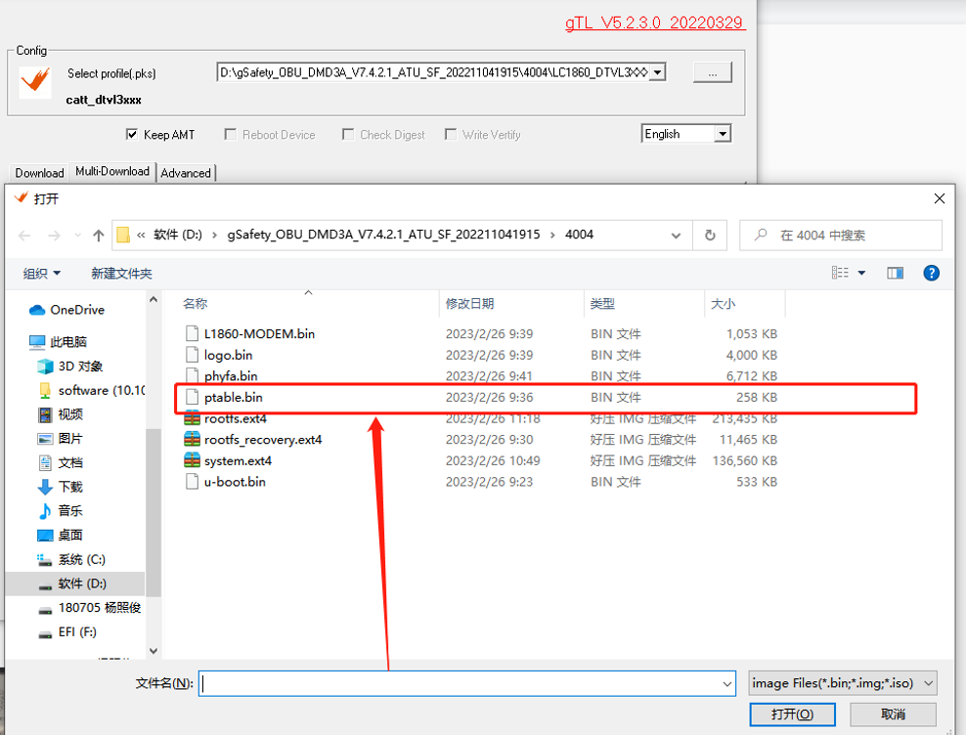Click the refresh folder icon
966x735 pixels.
click(710, 236)
